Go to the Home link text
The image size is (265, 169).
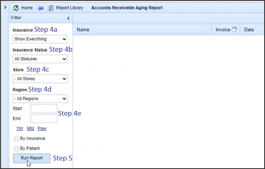tap(27, 8)
